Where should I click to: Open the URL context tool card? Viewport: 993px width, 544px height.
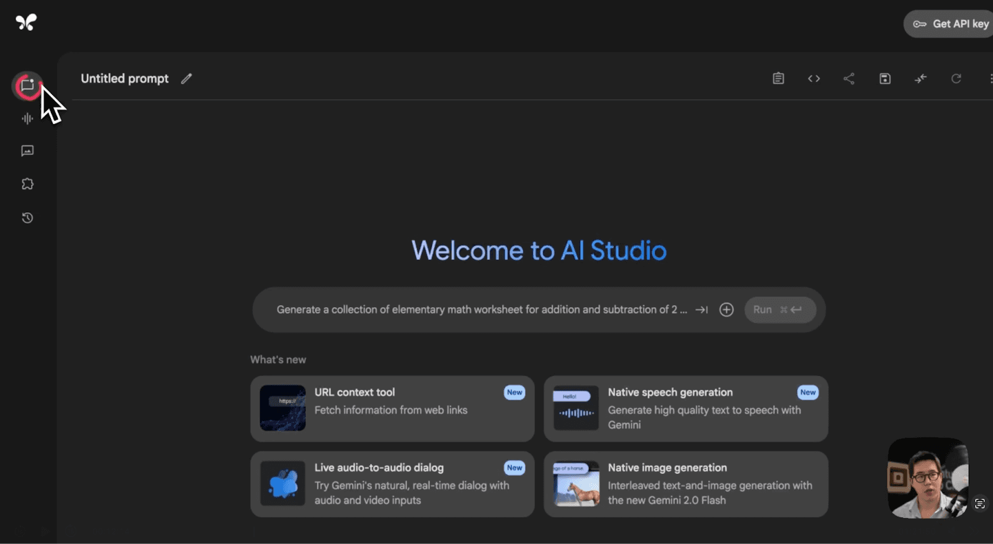[x=392, y=408]
